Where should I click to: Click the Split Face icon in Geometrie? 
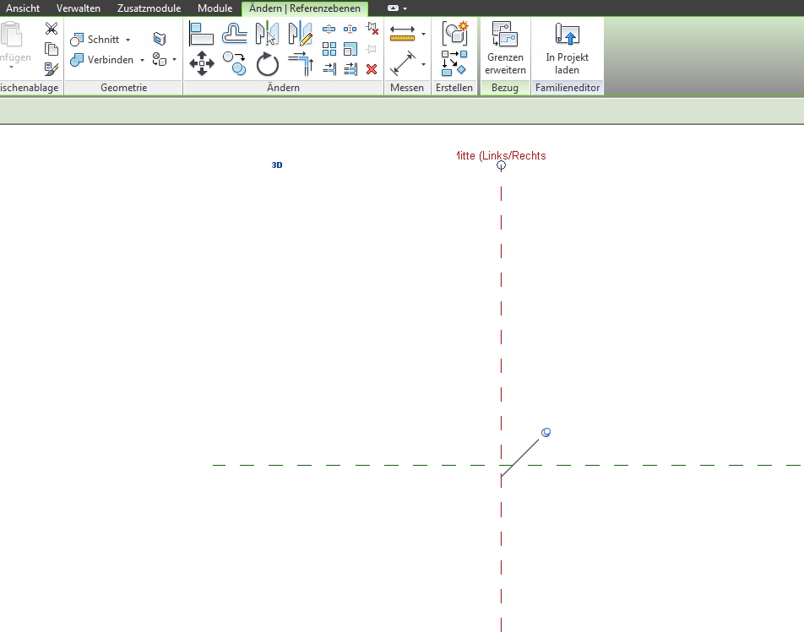point(160,39)
